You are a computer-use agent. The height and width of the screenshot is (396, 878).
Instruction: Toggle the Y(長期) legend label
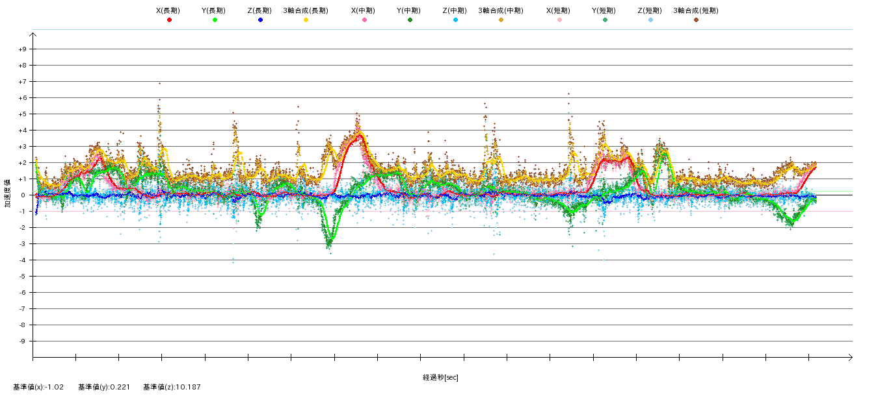coord(214,10)
